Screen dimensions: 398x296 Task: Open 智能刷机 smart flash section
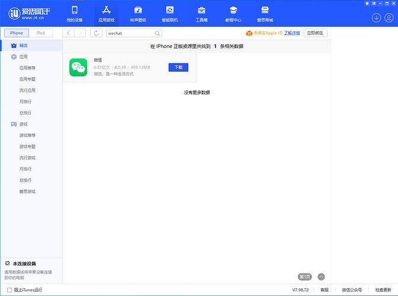coord(170,13)
